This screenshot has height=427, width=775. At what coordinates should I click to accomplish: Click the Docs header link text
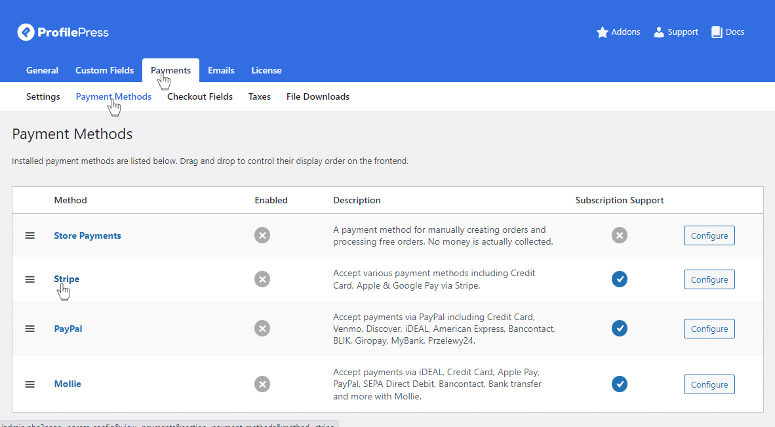click(x=735, y=32)
